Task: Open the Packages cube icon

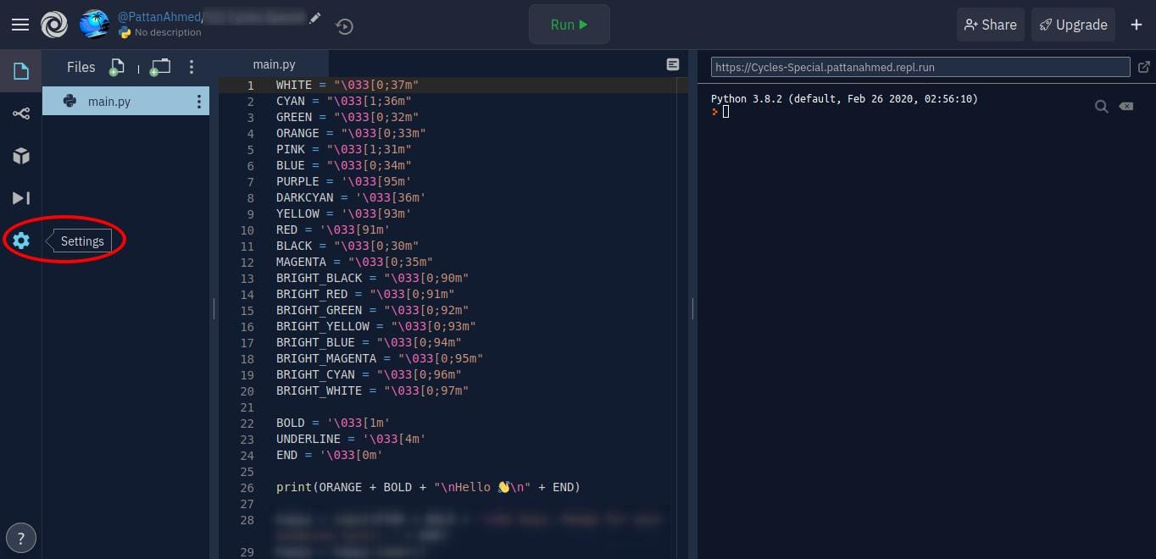Action: tap(21, 156)
